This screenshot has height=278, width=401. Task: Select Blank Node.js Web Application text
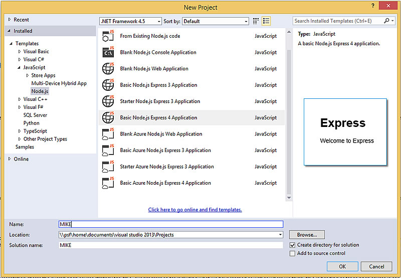coord(154,69)
